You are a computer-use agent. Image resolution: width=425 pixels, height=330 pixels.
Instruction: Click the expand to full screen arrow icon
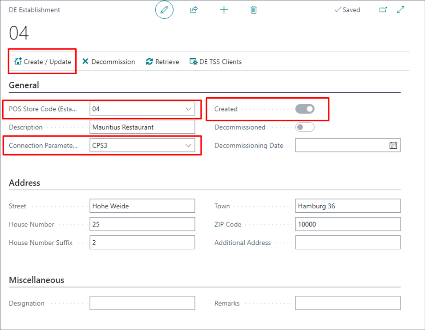(401, 10)
